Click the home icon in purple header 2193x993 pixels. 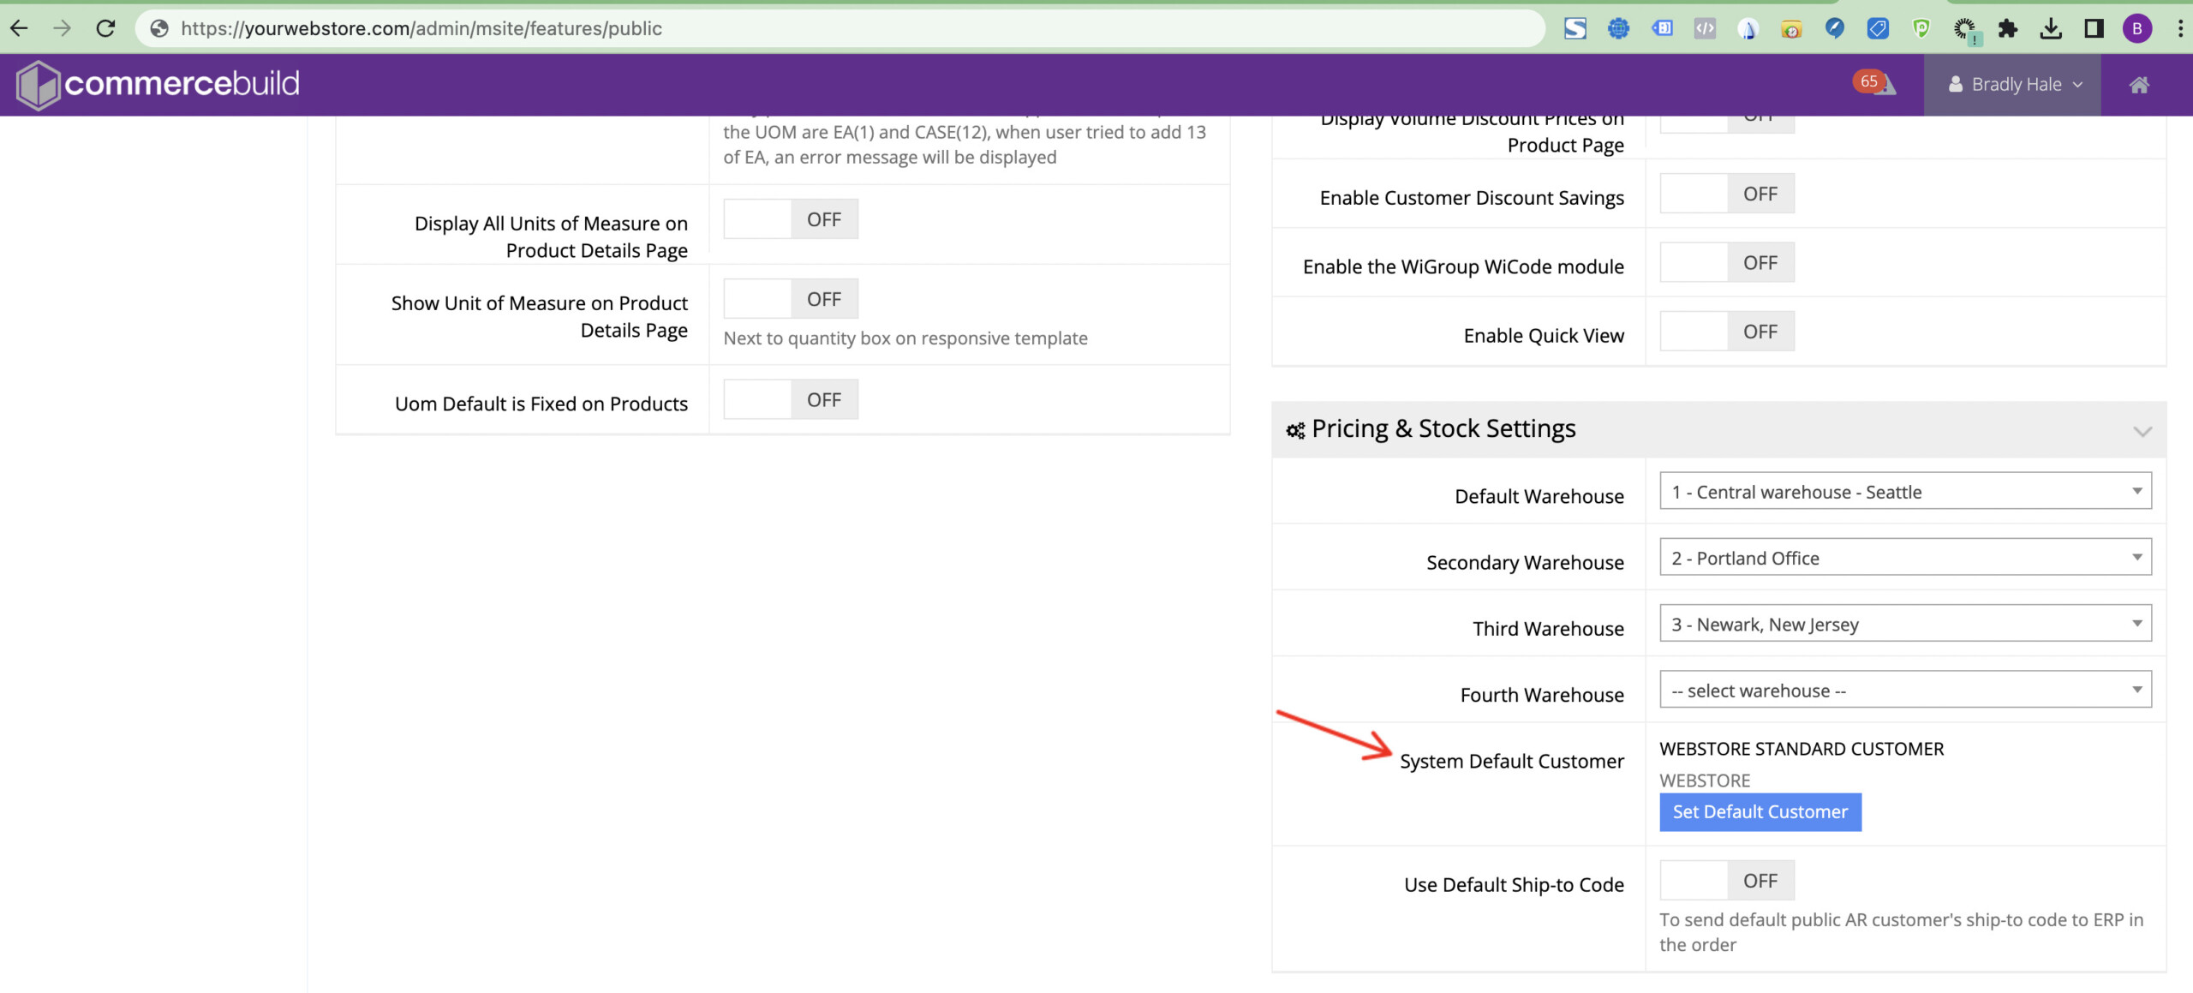[2139, 85]
